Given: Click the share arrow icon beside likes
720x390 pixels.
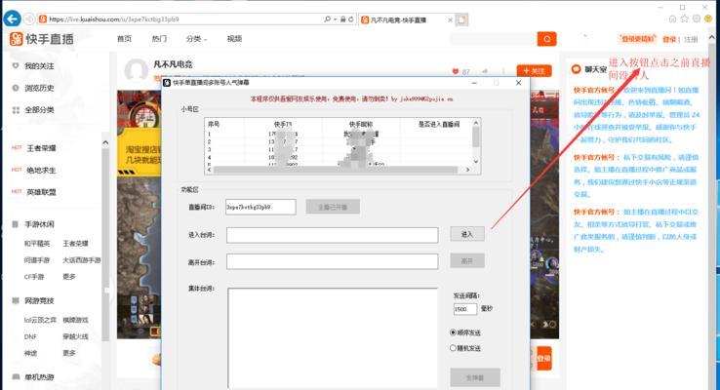Looking at the screenshot, I should (x=485, y=71).
